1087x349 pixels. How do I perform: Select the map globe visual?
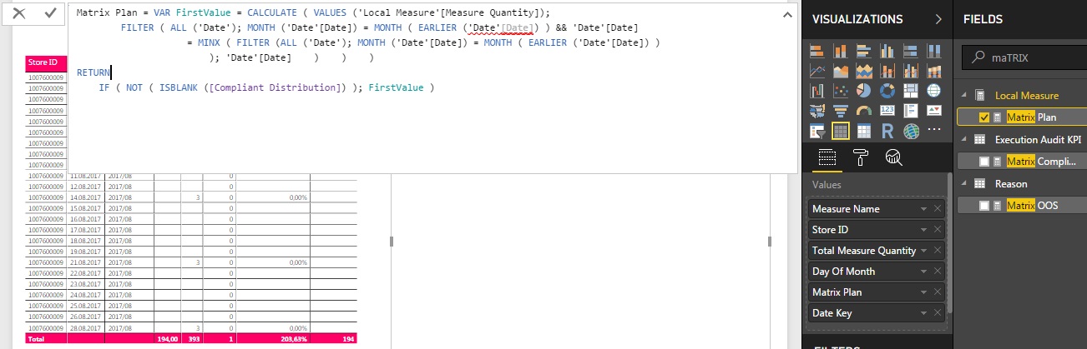click(x=933, y=91)
